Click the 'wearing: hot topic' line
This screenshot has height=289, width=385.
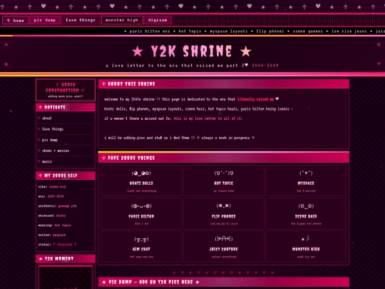click(x=54, y=225)
